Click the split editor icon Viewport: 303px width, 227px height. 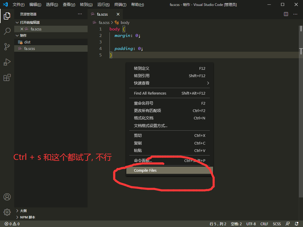(x=286, y=14)
